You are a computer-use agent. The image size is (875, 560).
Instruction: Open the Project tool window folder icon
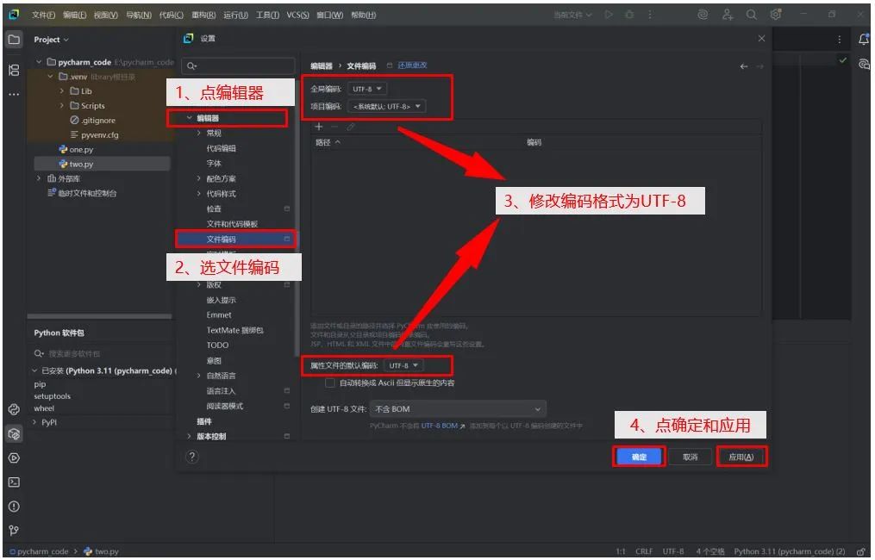(14, 40)
